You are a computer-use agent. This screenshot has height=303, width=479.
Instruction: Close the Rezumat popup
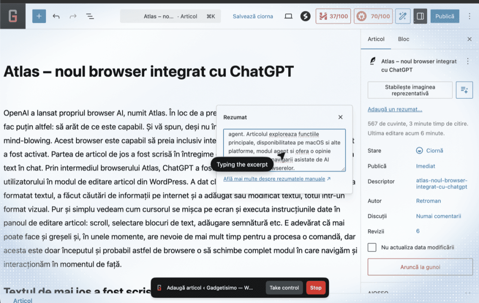click(x=341, y=117)
